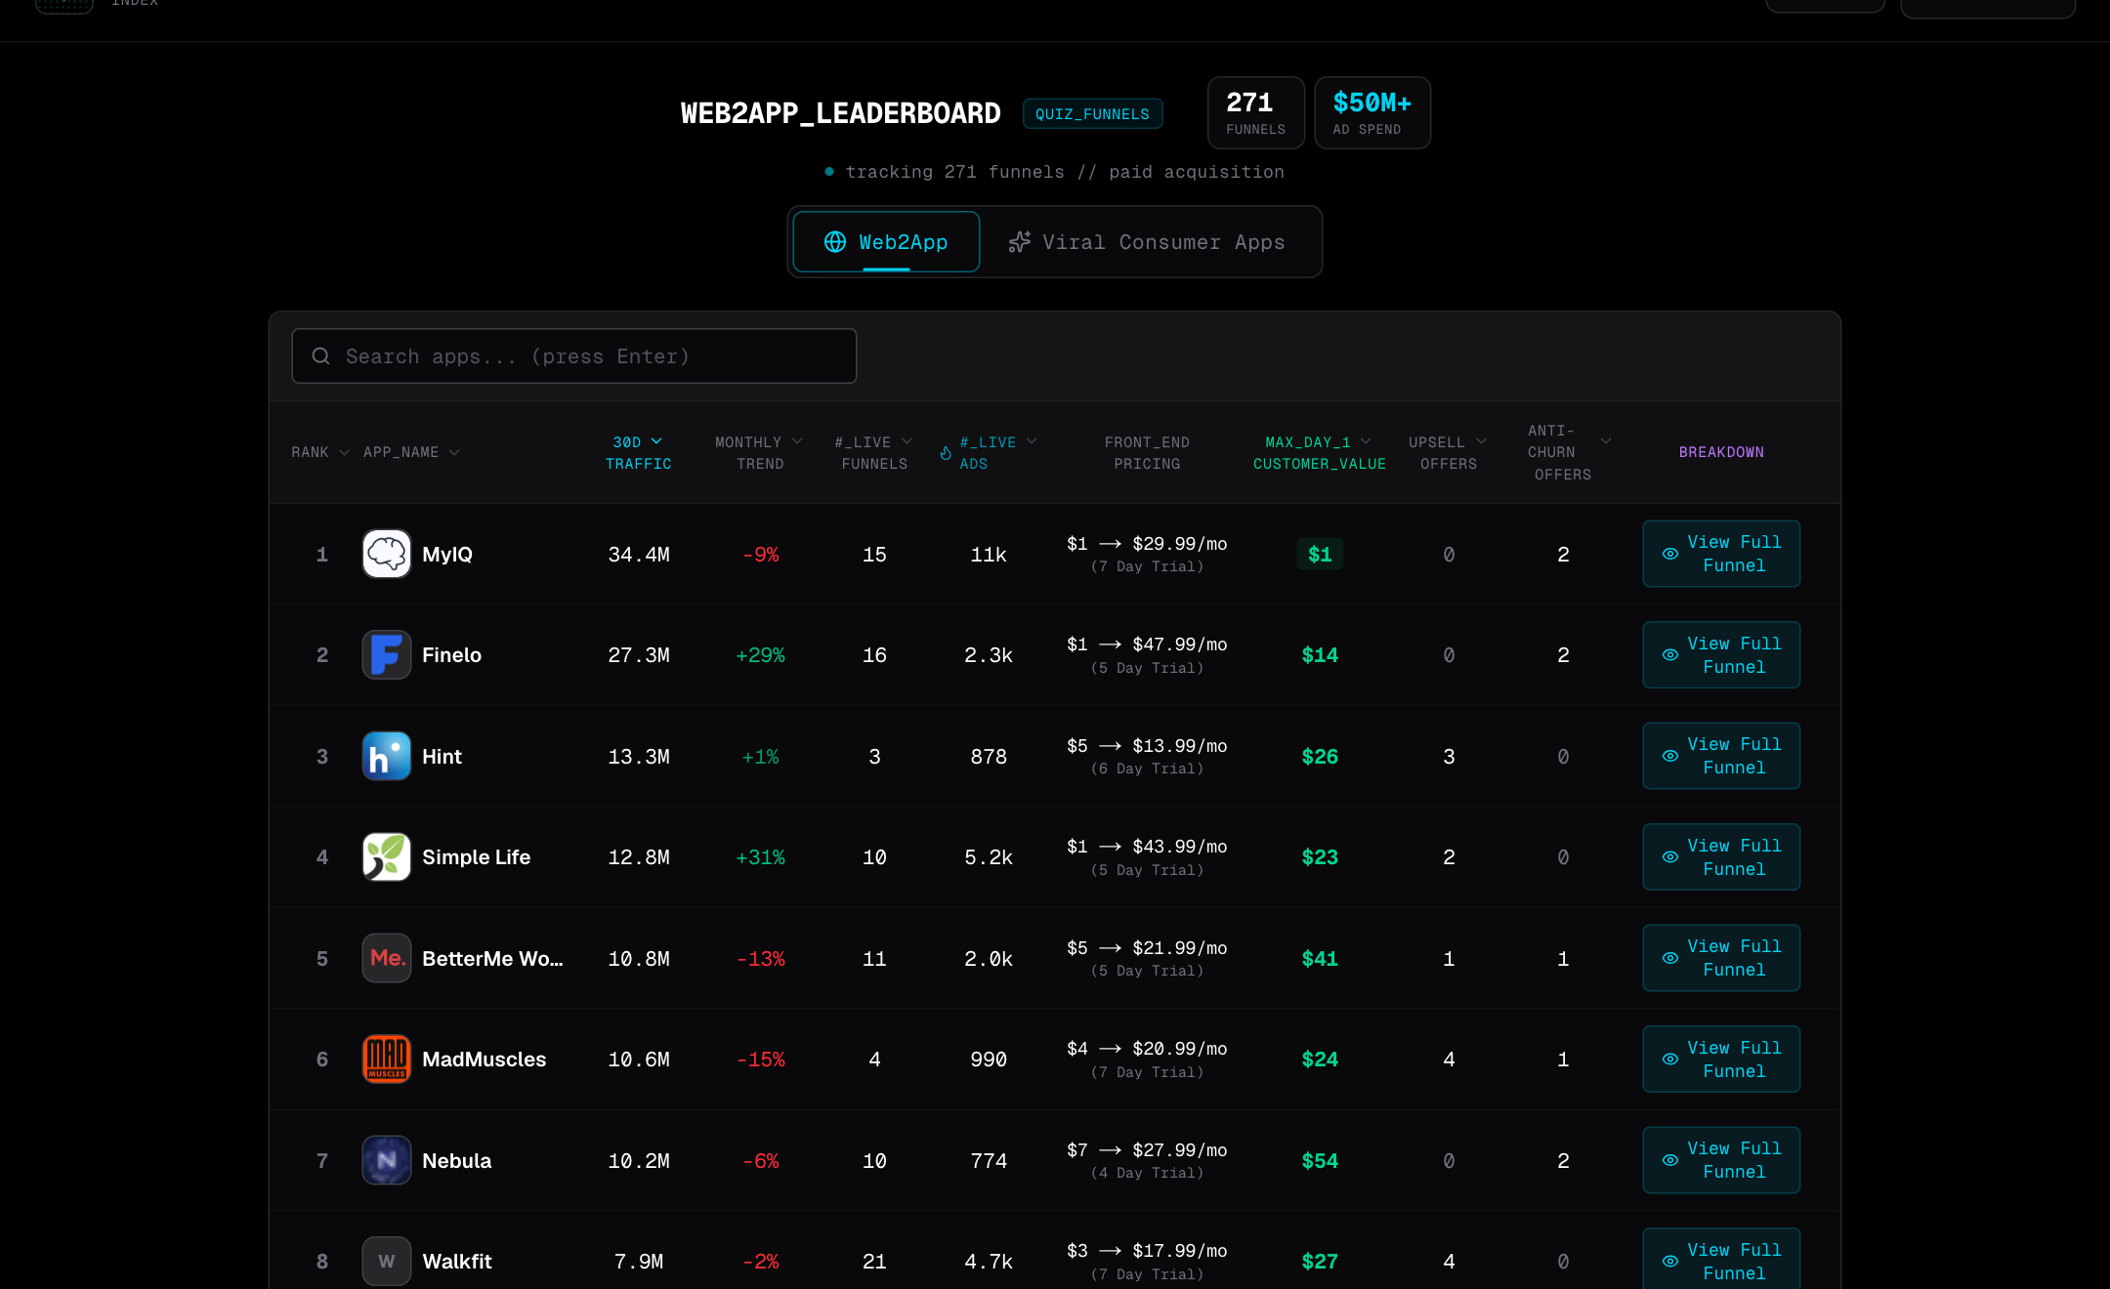The image size is (2110, 1289).
Task: Click the MadMuscles app icon
Action: point(386,1059)
